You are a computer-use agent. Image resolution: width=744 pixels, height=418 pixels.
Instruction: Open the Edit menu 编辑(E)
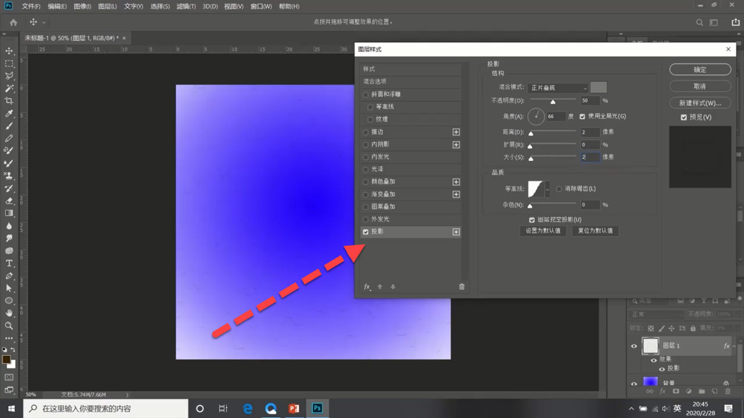tap(57, 6)
